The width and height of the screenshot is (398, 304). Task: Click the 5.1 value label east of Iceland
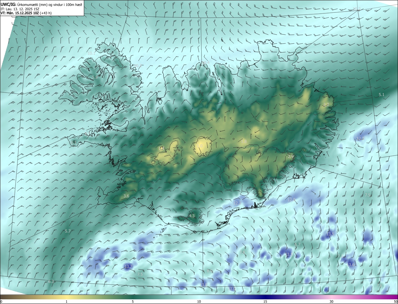tap(382, 94)
